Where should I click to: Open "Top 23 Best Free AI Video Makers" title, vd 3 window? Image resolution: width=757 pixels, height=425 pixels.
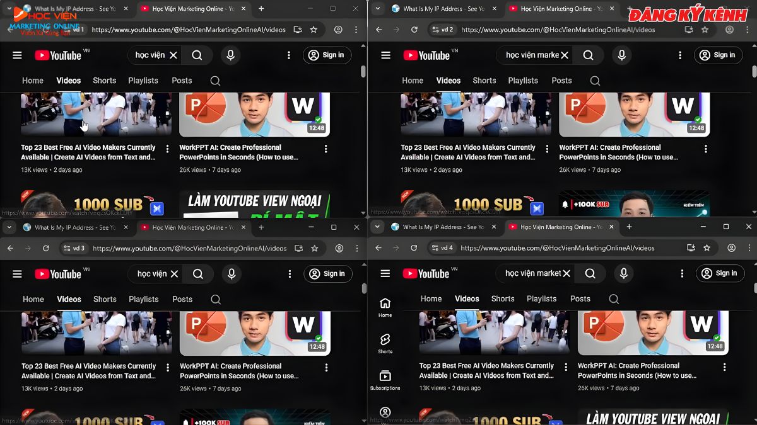(x=88, y=371)
